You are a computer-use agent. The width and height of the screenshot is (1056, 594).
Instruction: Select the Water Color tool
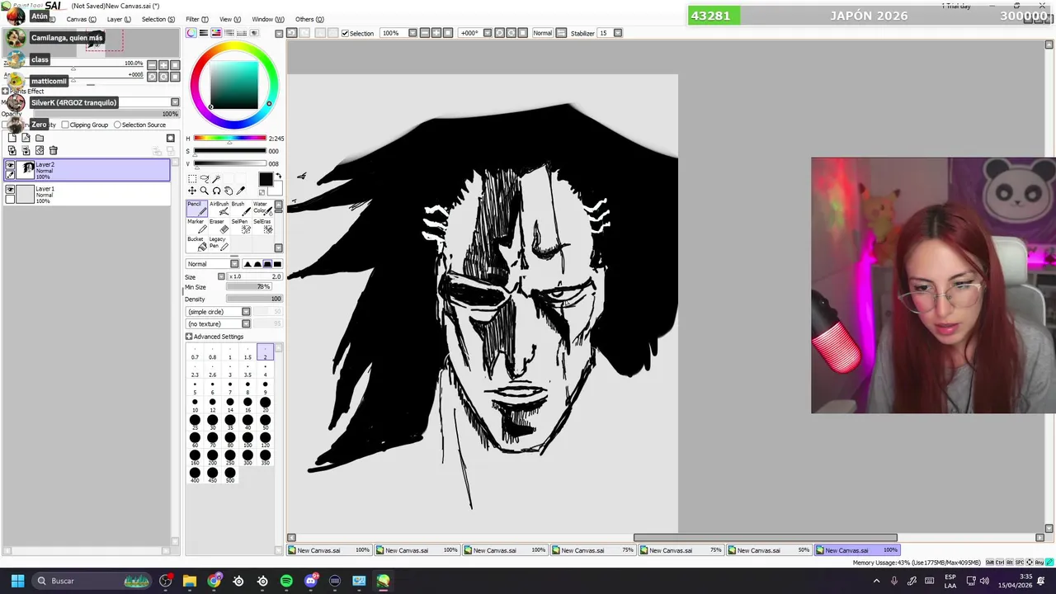[262, 208]
